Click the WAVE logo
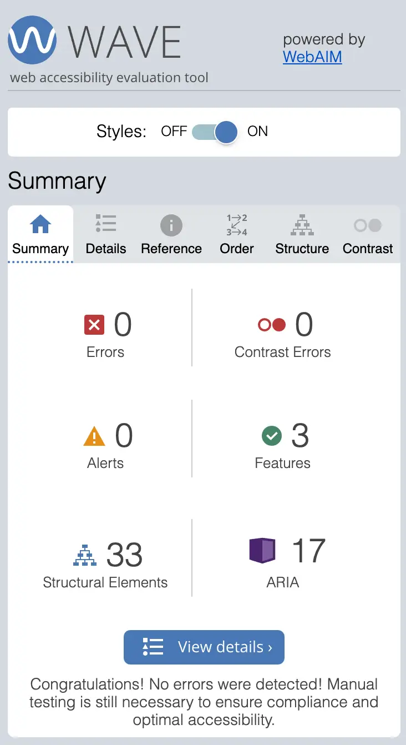Viewport: 406px width, 745px height. [32, 40]
